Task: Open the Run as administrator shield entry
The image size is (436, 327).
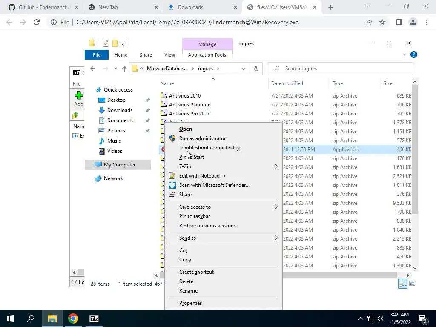Action: (202, 138)
